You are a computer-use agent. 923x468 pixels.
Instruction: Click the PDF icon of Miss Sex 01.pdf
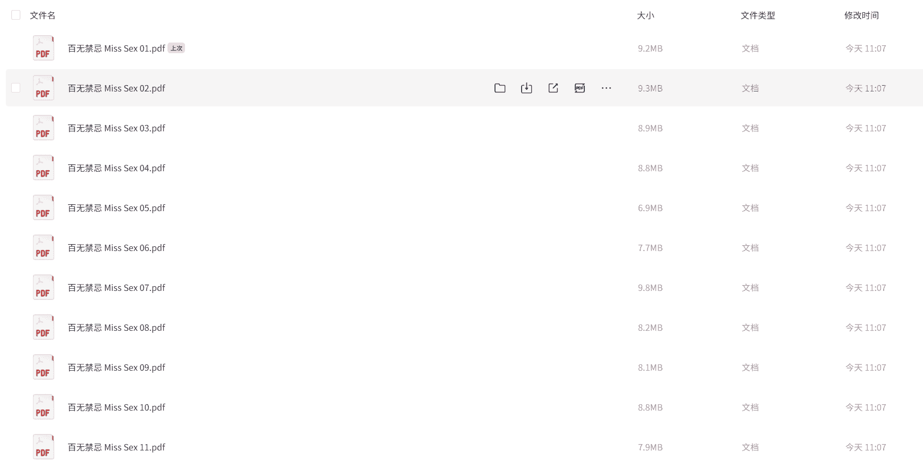click(43, 48)
